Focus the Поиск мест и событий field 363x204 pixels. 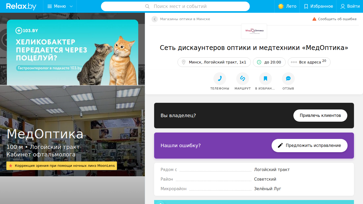175,6
